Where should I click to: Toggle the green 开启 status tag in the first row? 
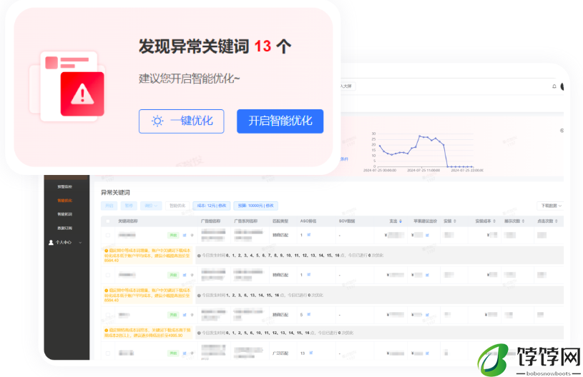(173, 235)
